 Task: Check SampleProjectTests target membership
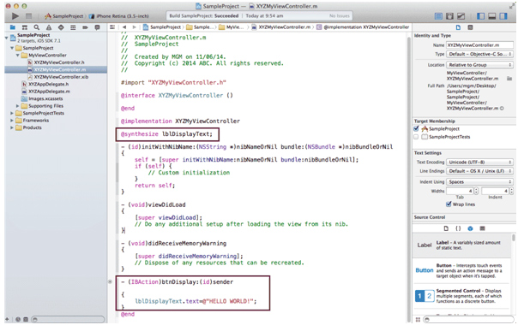click(416, 137)
